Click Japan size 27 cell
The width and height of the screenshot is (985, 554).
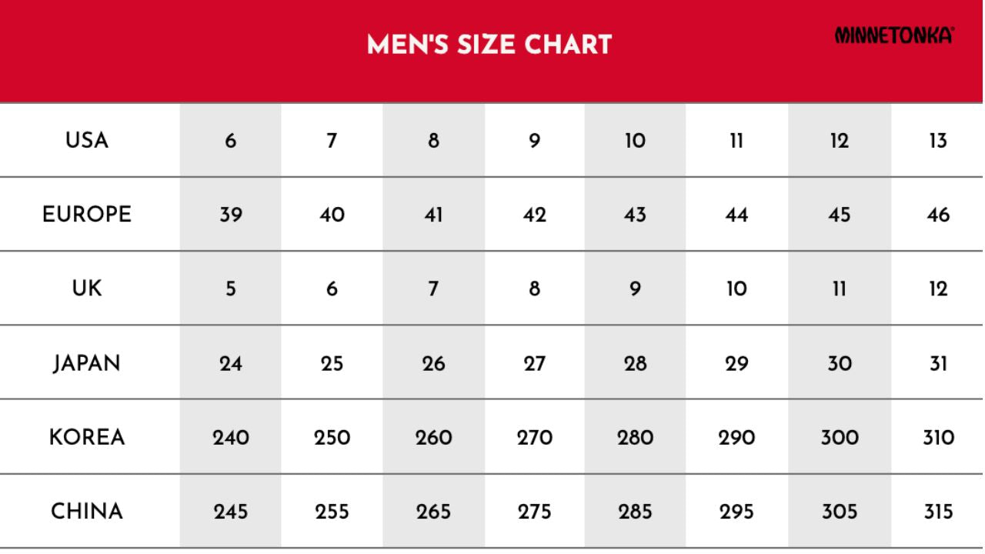(535, 365)
